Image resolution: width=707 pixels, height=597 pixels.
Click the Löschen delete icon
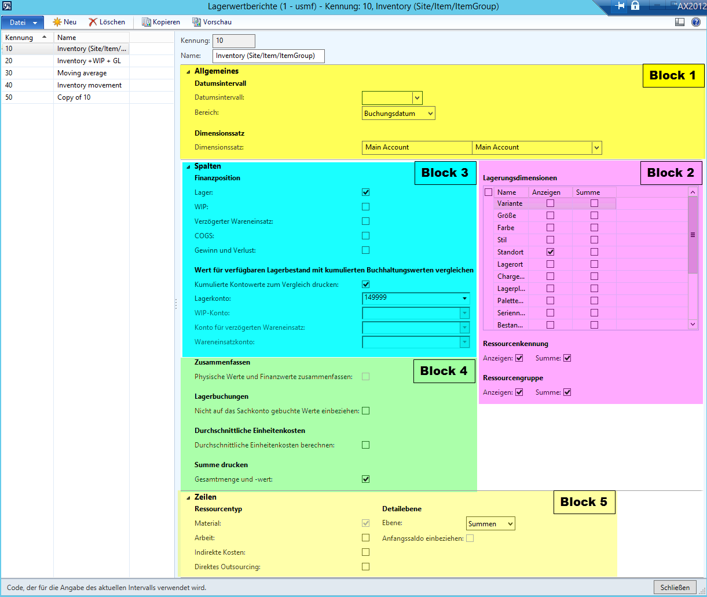[x=93, y=22]
